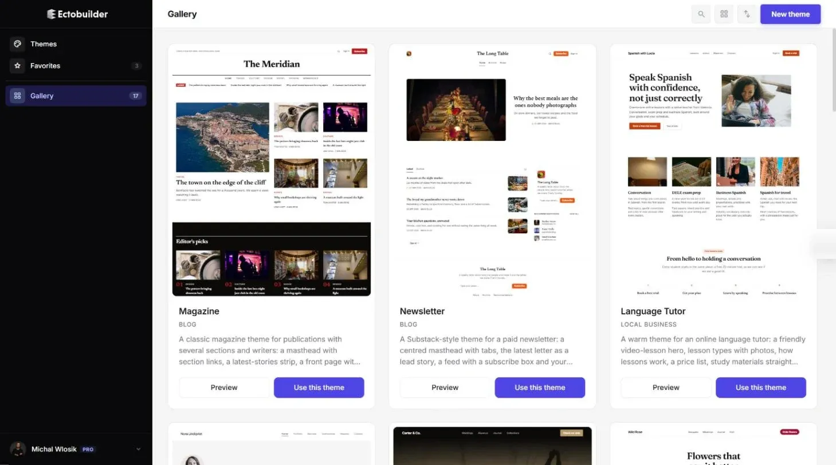Expand the user account chevron
Image resolution: width=836 pixels, height=465 pixels.
click(x=138, y=450)
